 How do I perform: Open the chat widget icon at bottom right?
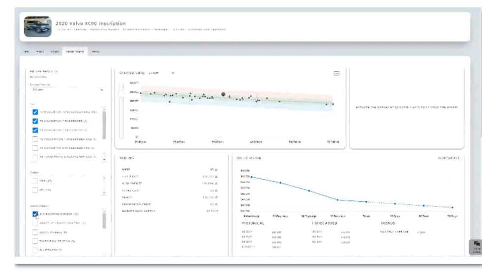pos(476,246)
